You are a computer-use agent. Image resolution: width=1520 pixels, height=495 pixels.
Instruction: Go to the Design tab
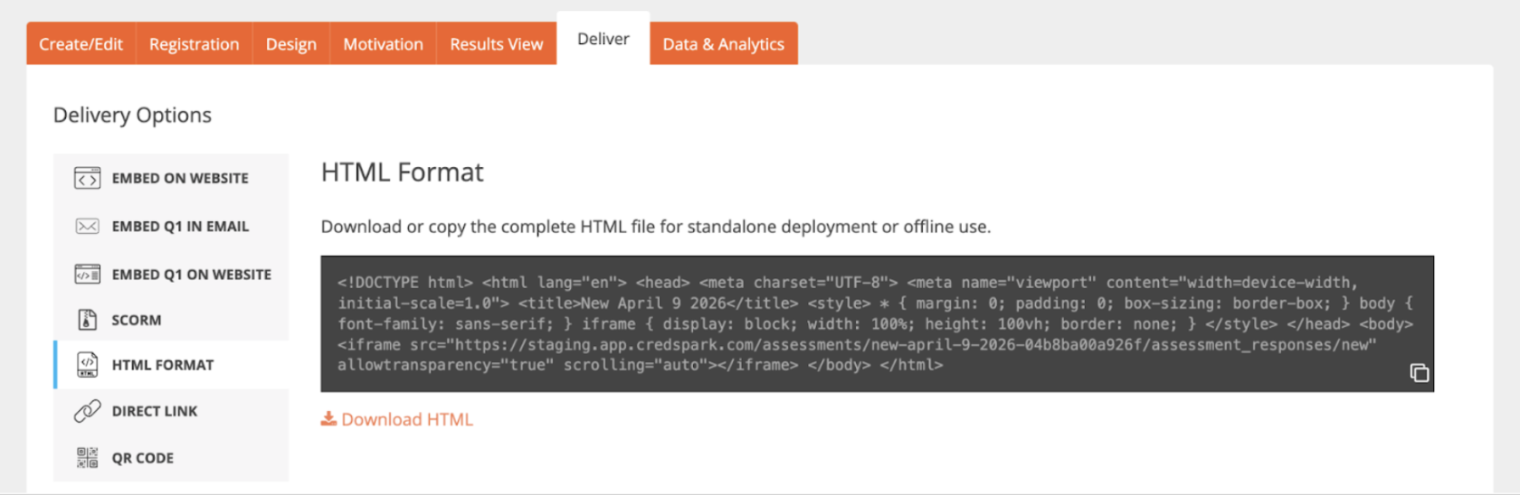[x=291, y=43]
